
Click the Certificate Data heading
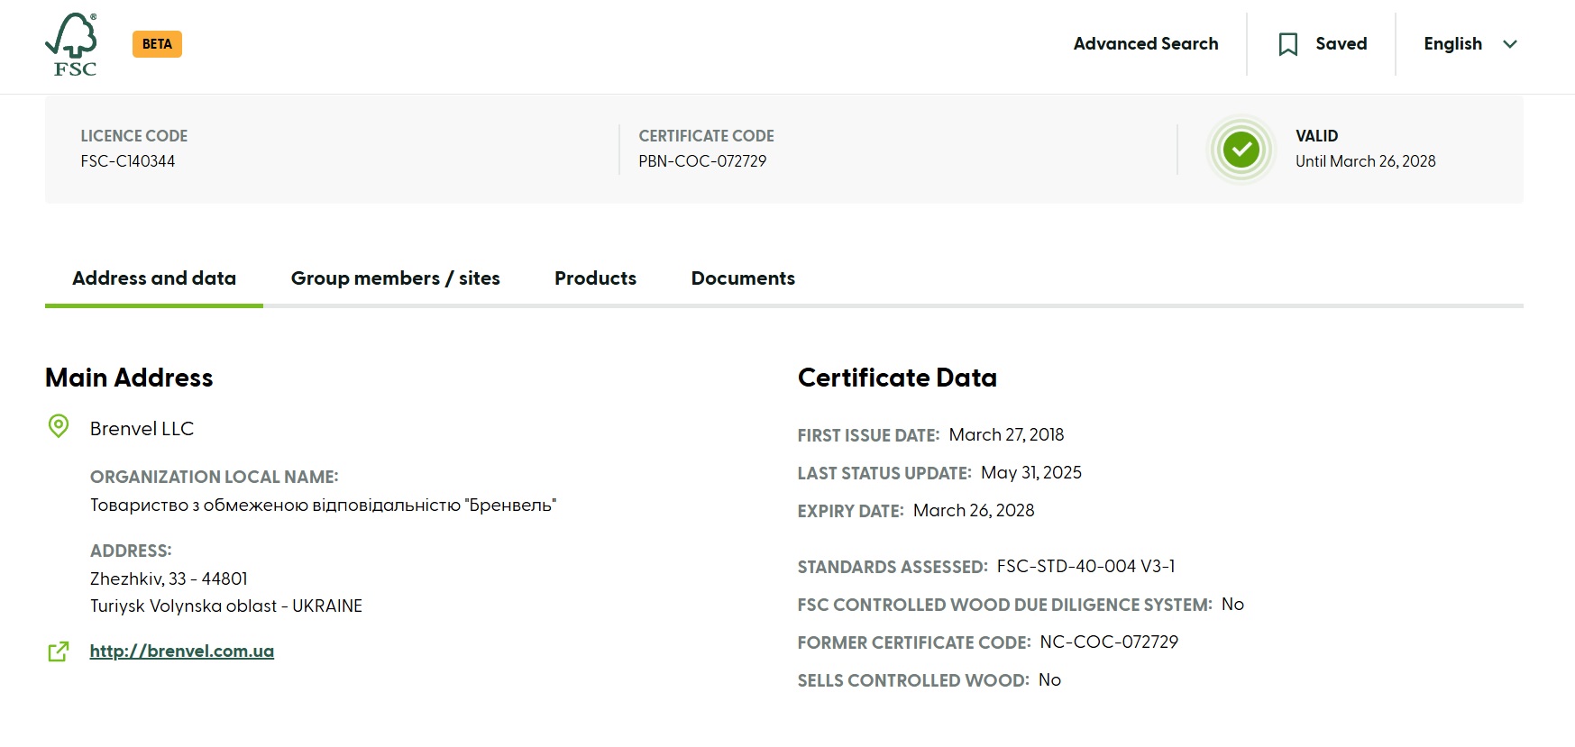pos(897,378)
